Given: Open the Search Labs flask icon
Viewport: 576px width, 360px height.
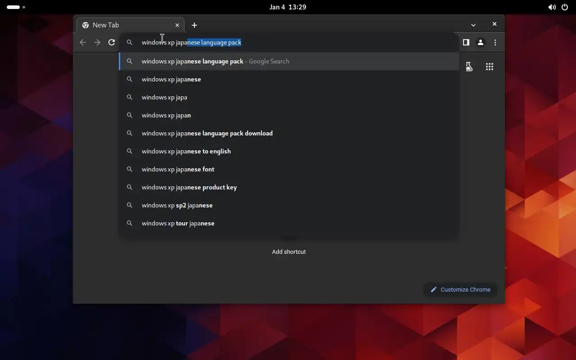Looking at the screenshot, I should click(469, 67).
